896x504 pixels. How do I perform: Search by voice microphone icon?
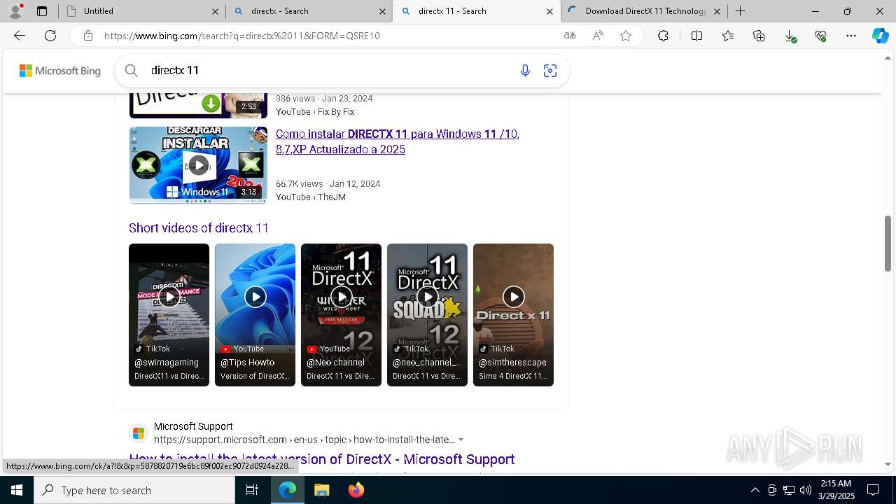tap(525, 71)
